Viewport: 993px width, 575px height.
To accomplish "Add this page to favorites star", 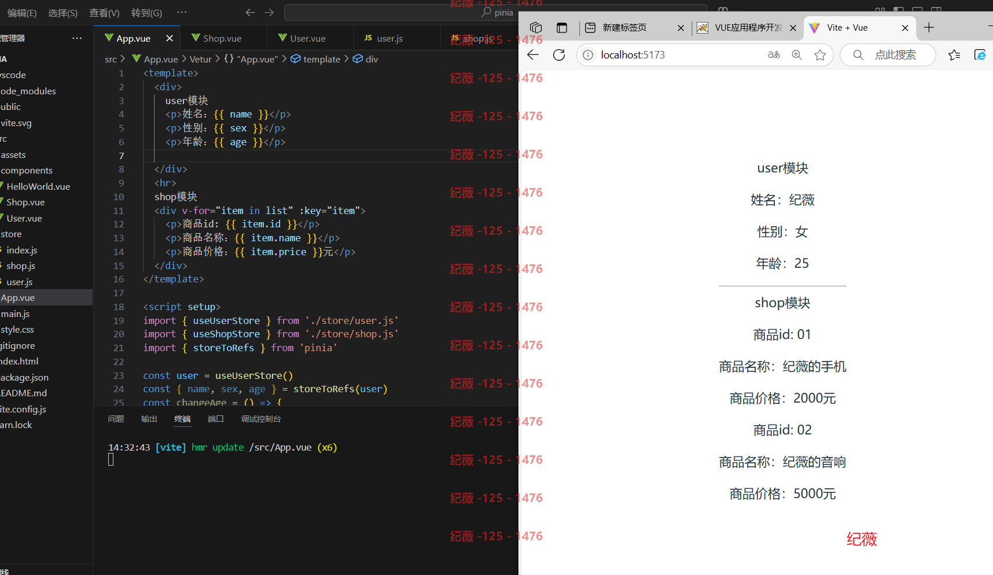I will pos(820,54).
